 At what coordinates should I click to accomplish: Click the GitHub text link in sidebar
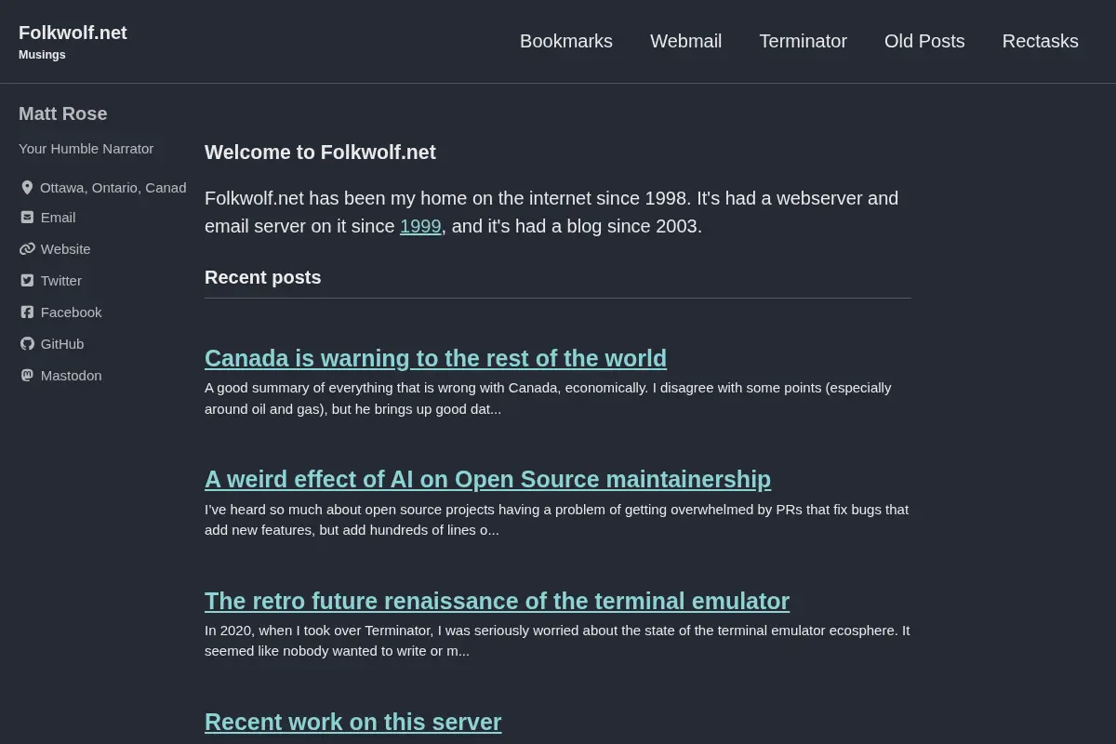coord(62,344)
